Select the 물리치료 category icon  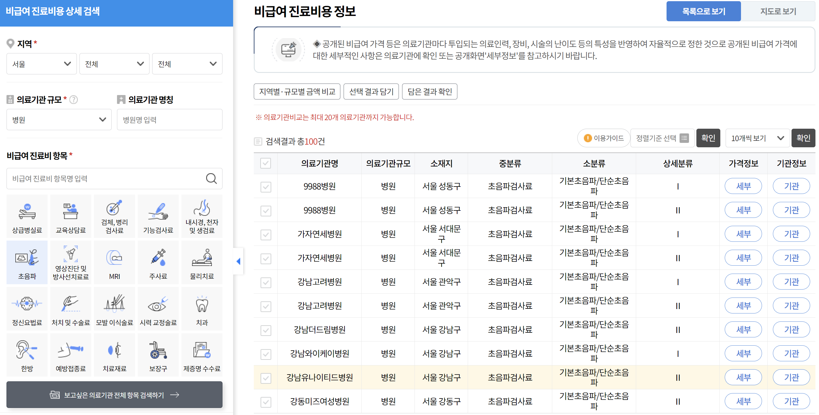(202, 262)
